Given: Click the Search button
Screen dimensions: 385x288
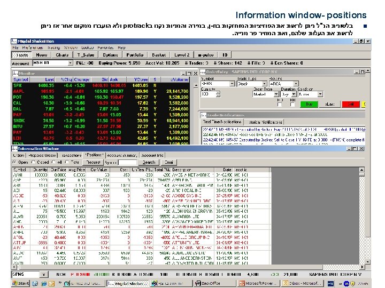Looking at the screenshot, I should click(149, 162).
